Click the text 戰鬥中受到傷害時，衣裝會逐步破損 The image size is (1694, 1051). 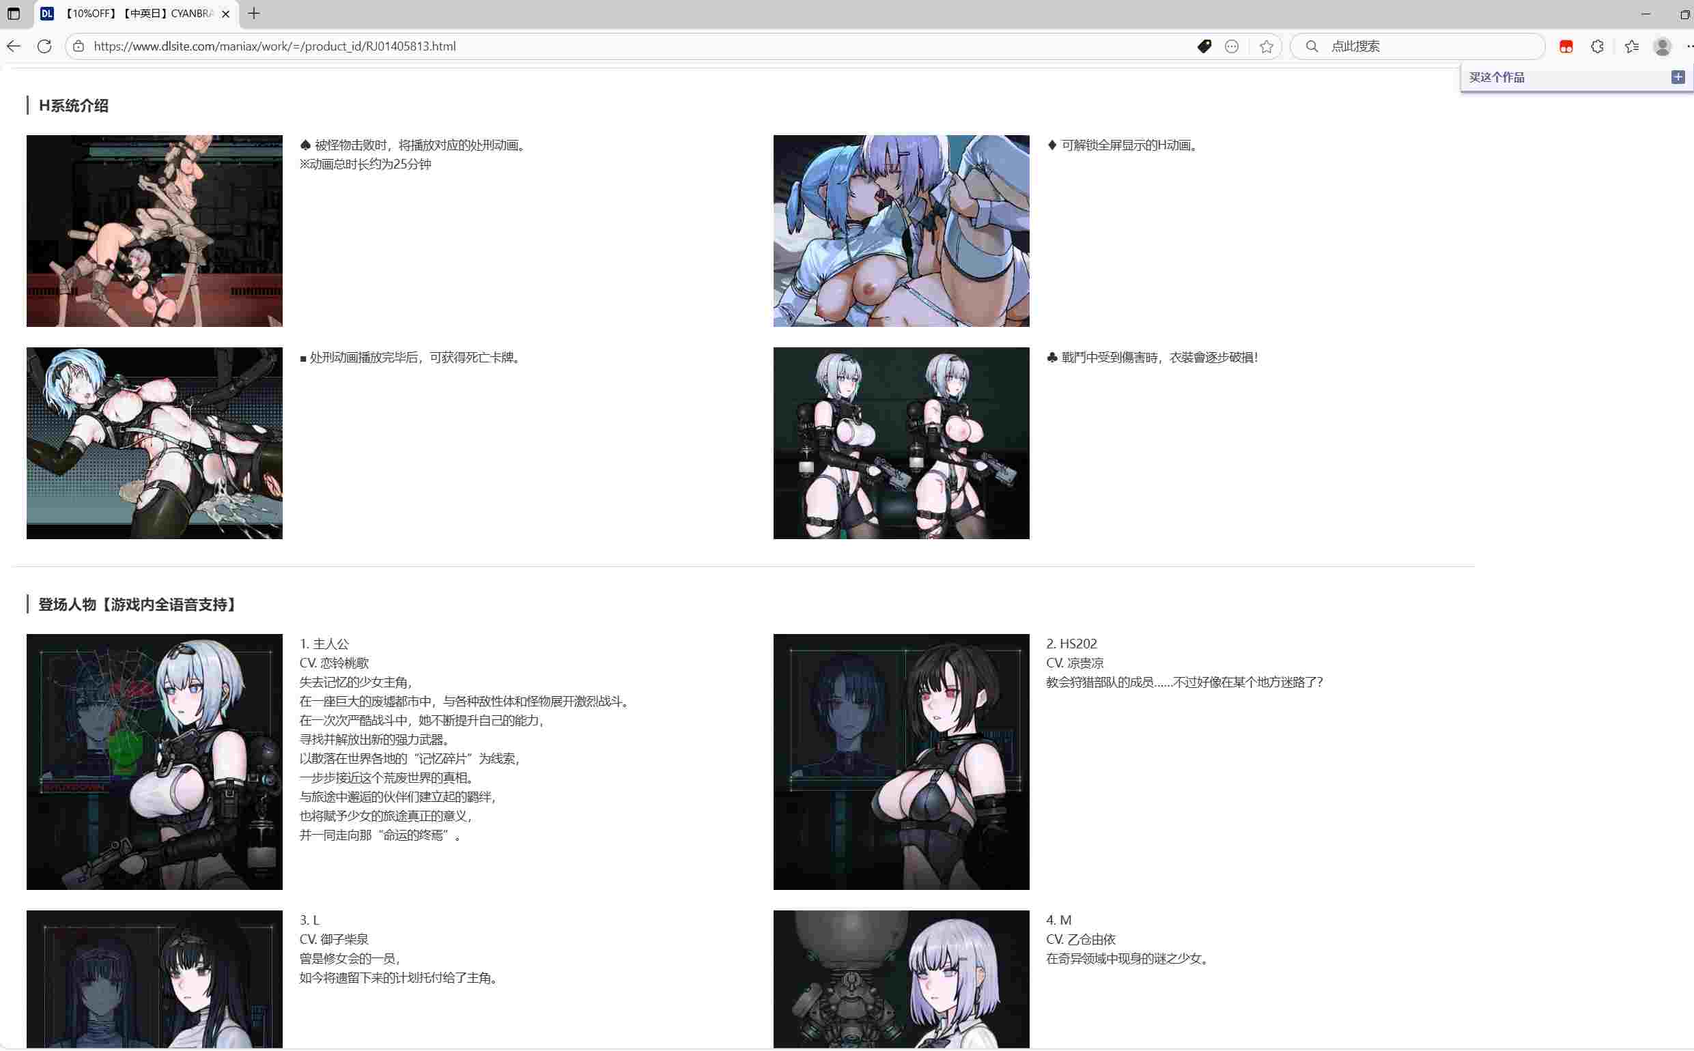pyautogui.click(x=1159, y=358)
